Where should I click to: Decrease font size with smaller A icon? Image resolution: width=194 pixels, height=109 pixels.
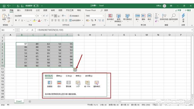click(47, 16)
